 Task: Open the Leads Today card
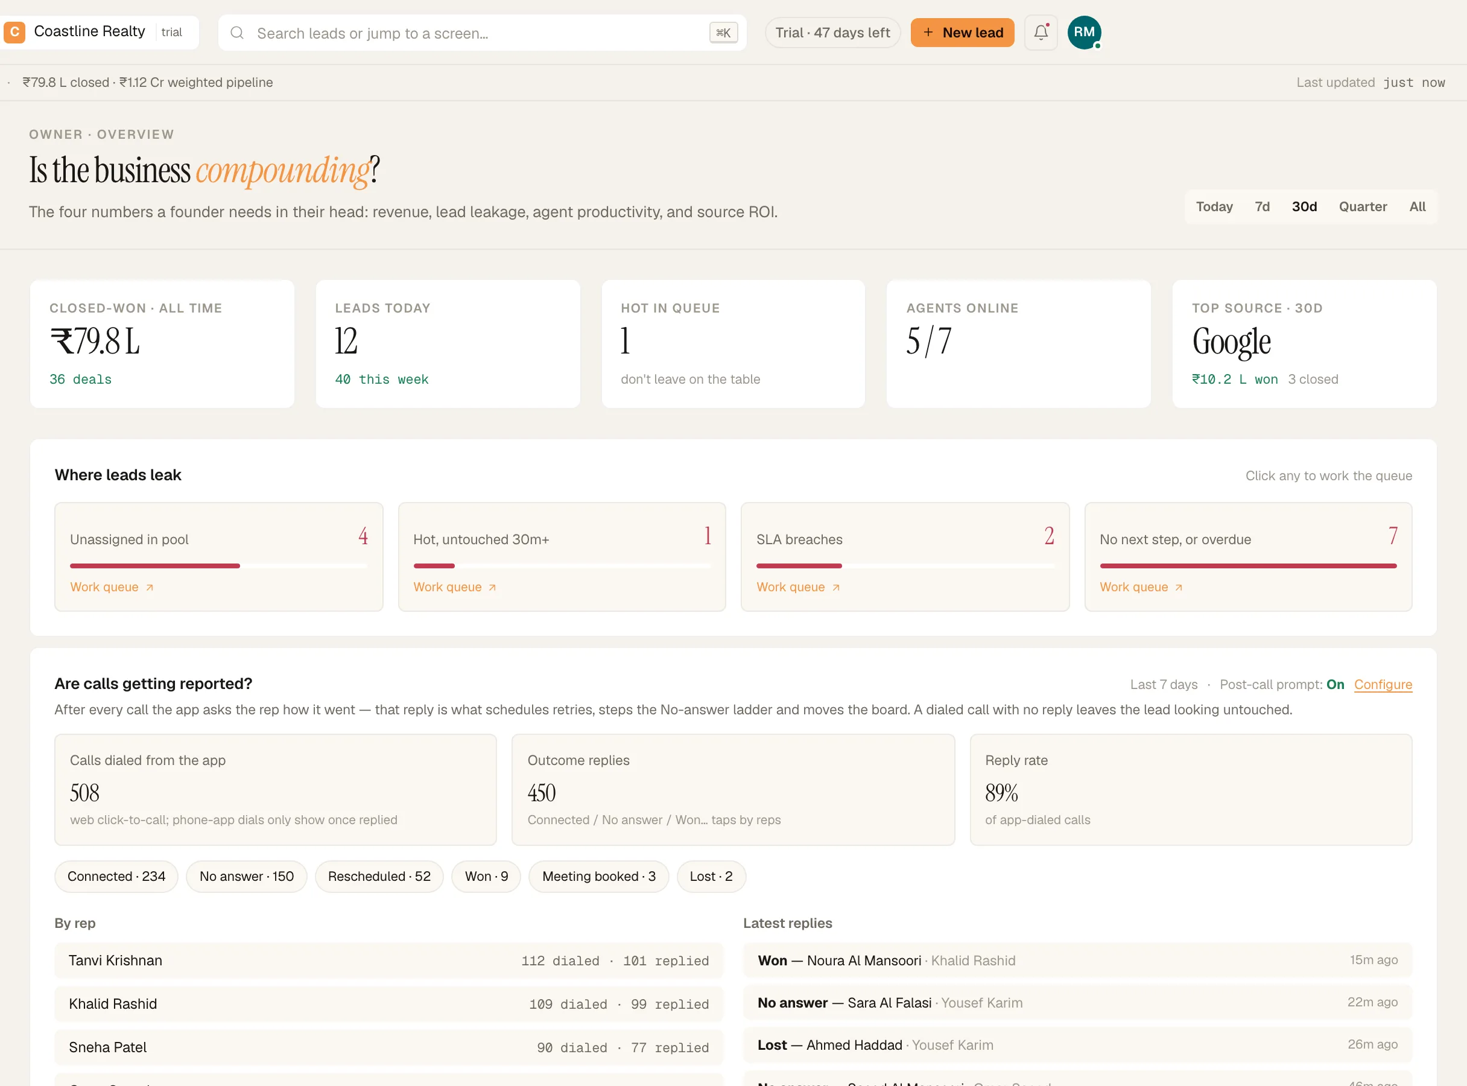tap(448, 344)
